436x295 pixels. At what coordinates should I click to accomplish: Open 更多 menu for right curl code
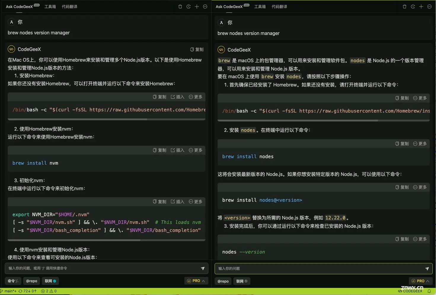[420, 98]
